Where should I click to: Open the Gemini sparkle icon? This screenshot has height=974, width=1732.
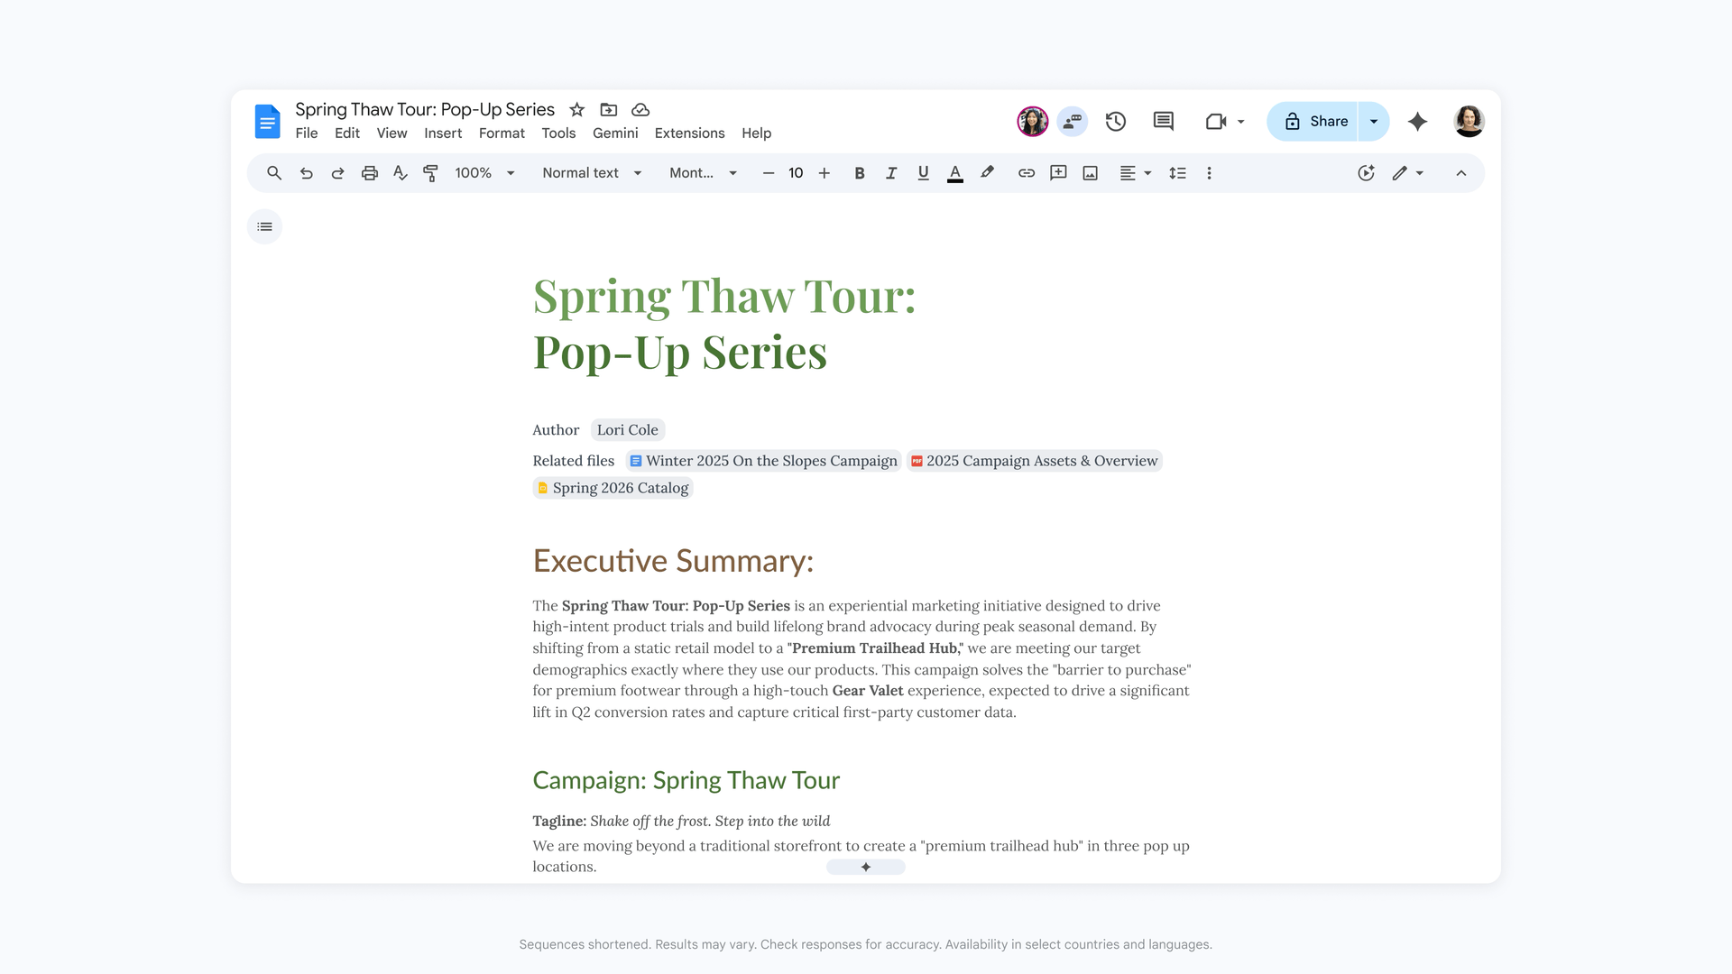point(1417,121)
